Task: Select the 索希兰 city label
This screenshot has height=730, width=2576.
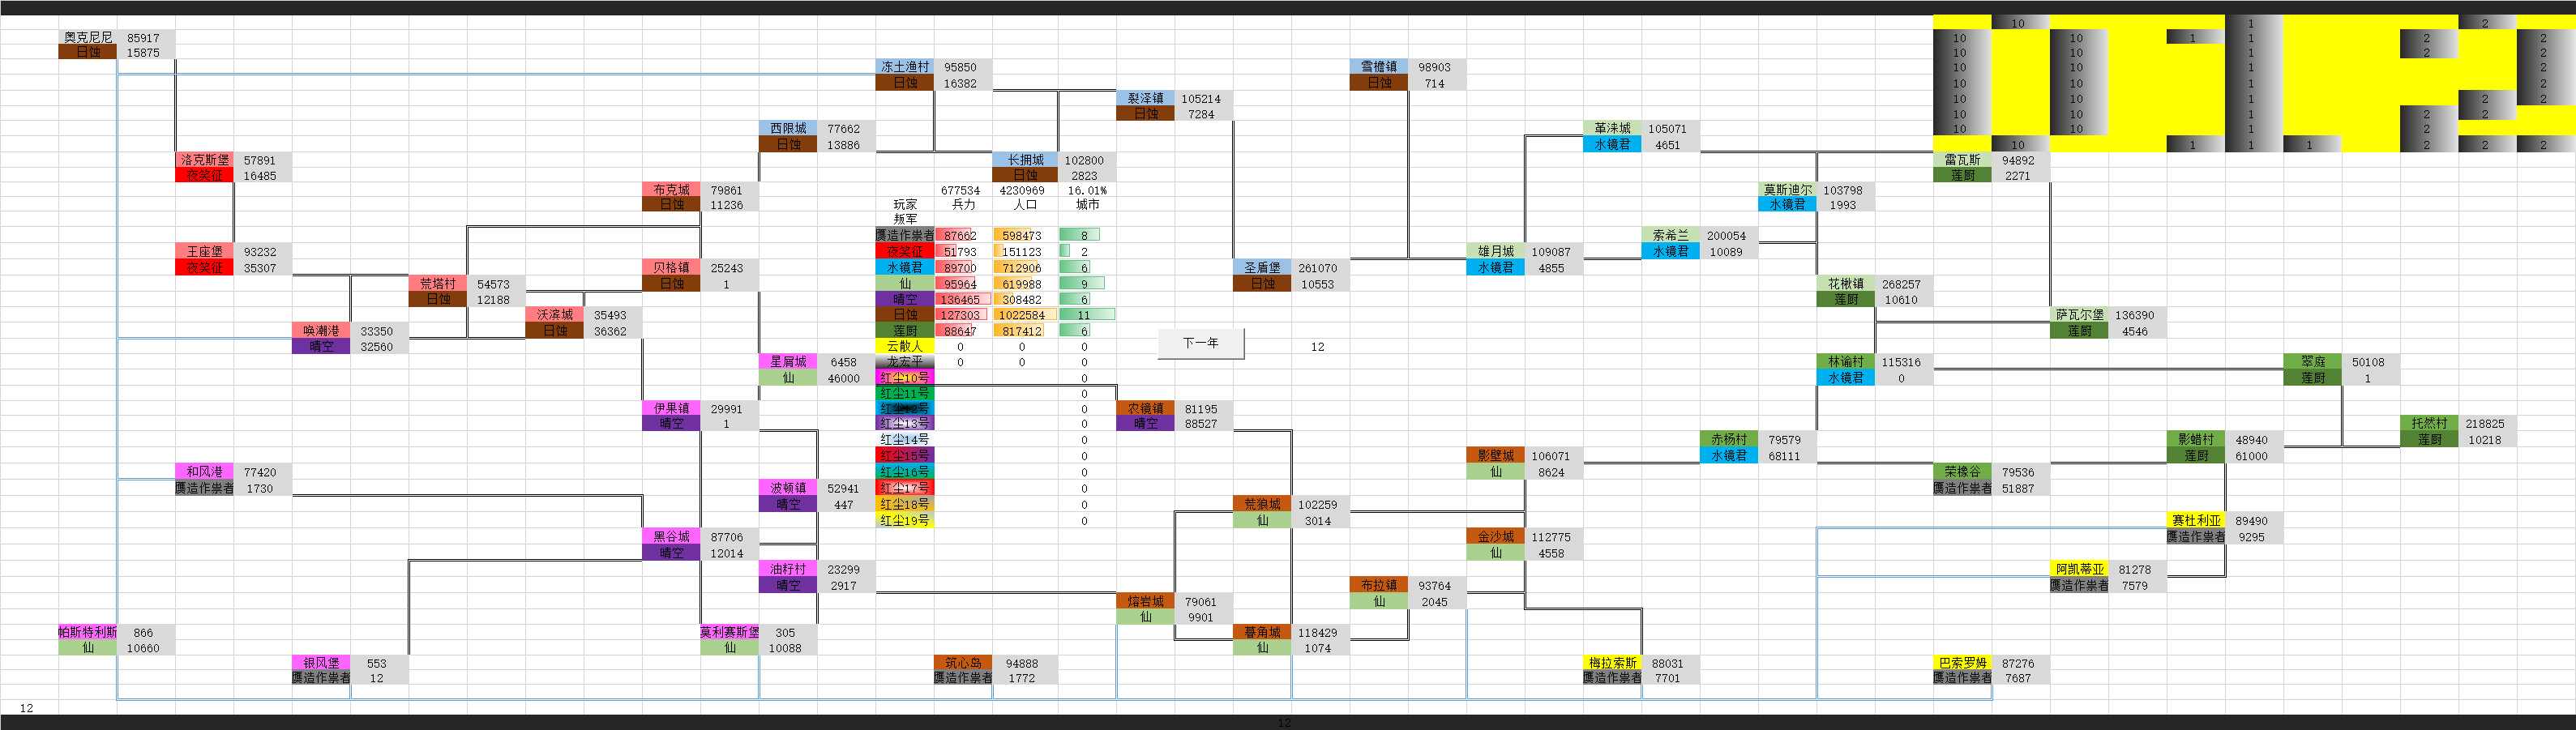Action: click(1670, 236)
